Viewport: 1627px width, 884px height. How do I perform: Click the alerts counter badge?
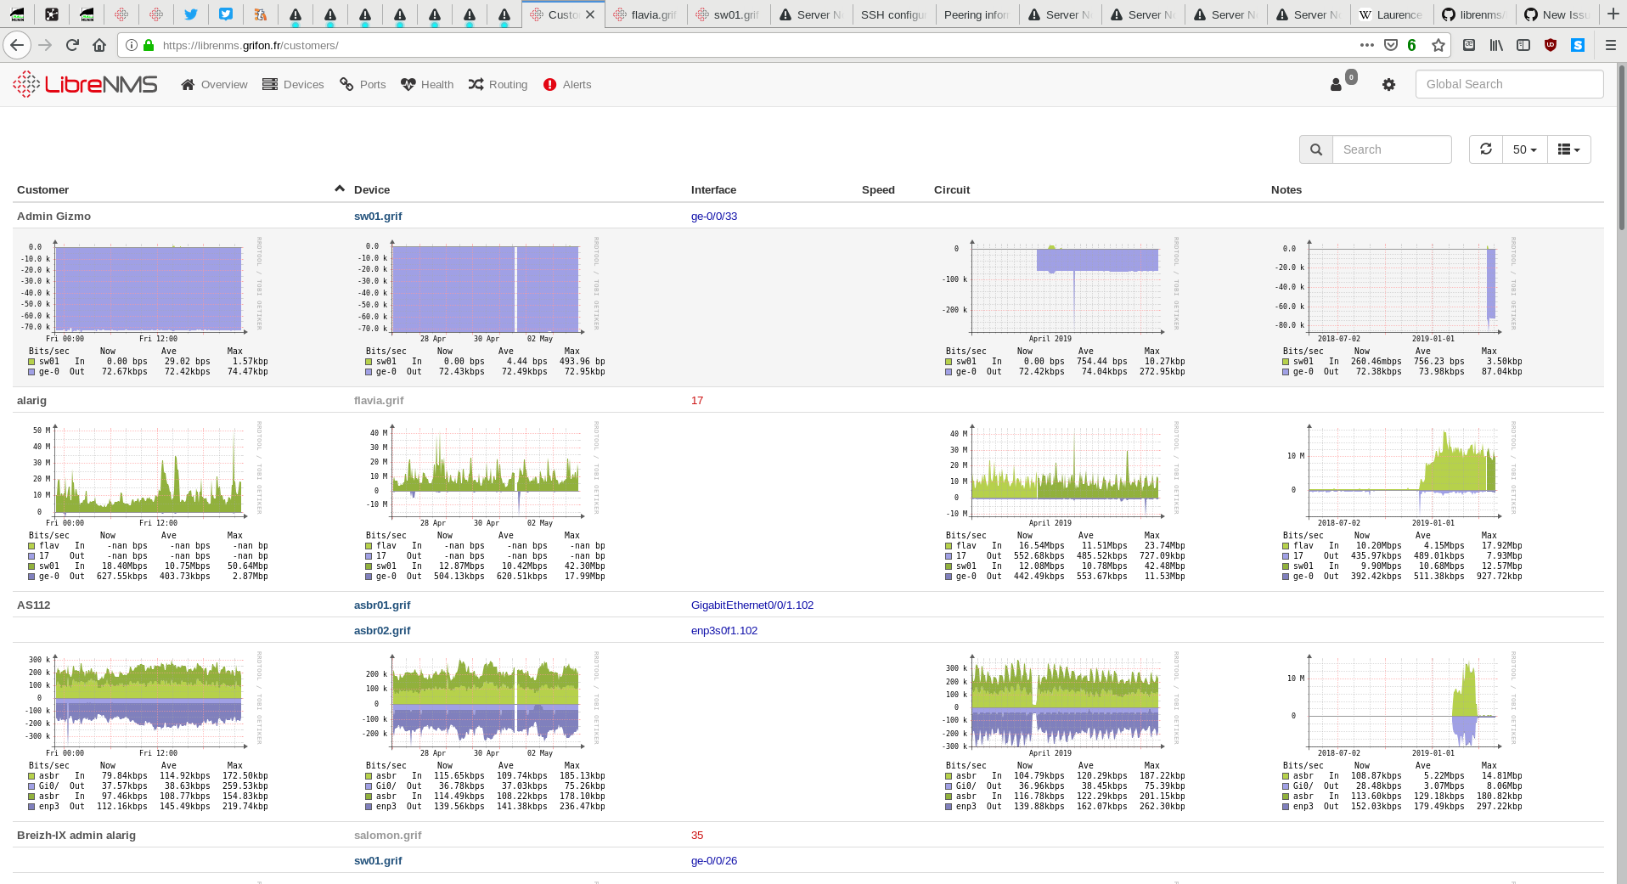[1350, 76]
